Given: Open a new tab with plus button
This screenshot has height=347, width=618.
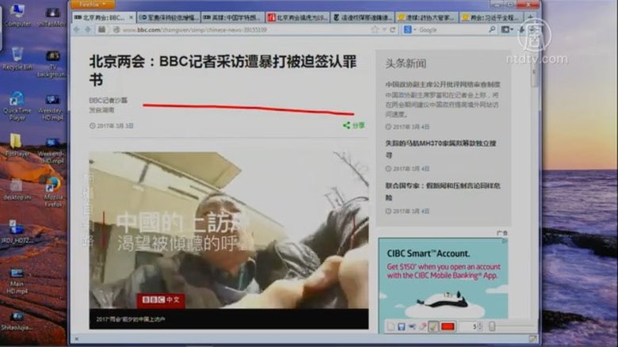Looking at the screenshot, I should point(532,17).
